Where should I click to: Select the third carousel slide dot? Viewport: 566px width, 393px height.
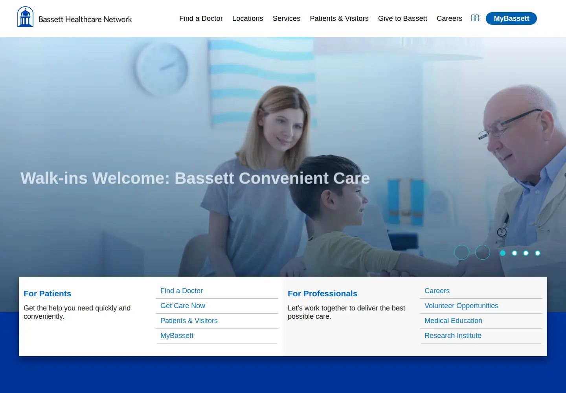point(526,253)
